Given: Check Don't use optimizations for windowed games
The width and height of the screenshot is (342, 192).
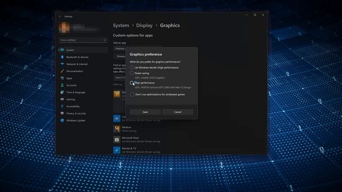Looking at the screenshot, I should 132,94.
